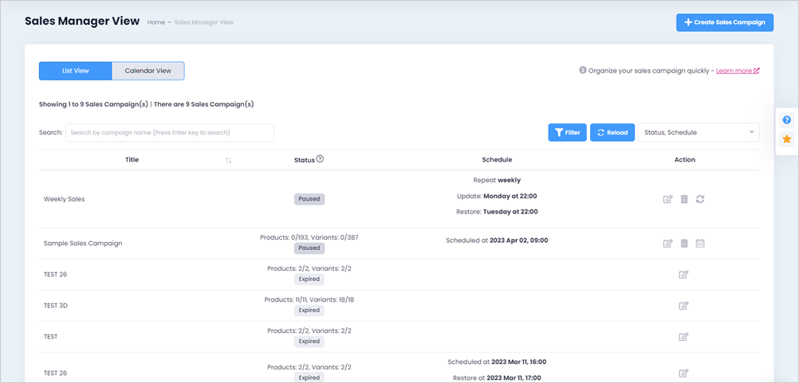This screenshot has height=383, width=799.
Task: Delete the Weekly Sales campaign
Action: pos(684,199)
